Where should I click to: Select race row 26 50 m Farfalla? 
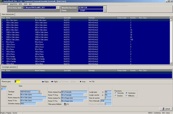tap(86, 56)
